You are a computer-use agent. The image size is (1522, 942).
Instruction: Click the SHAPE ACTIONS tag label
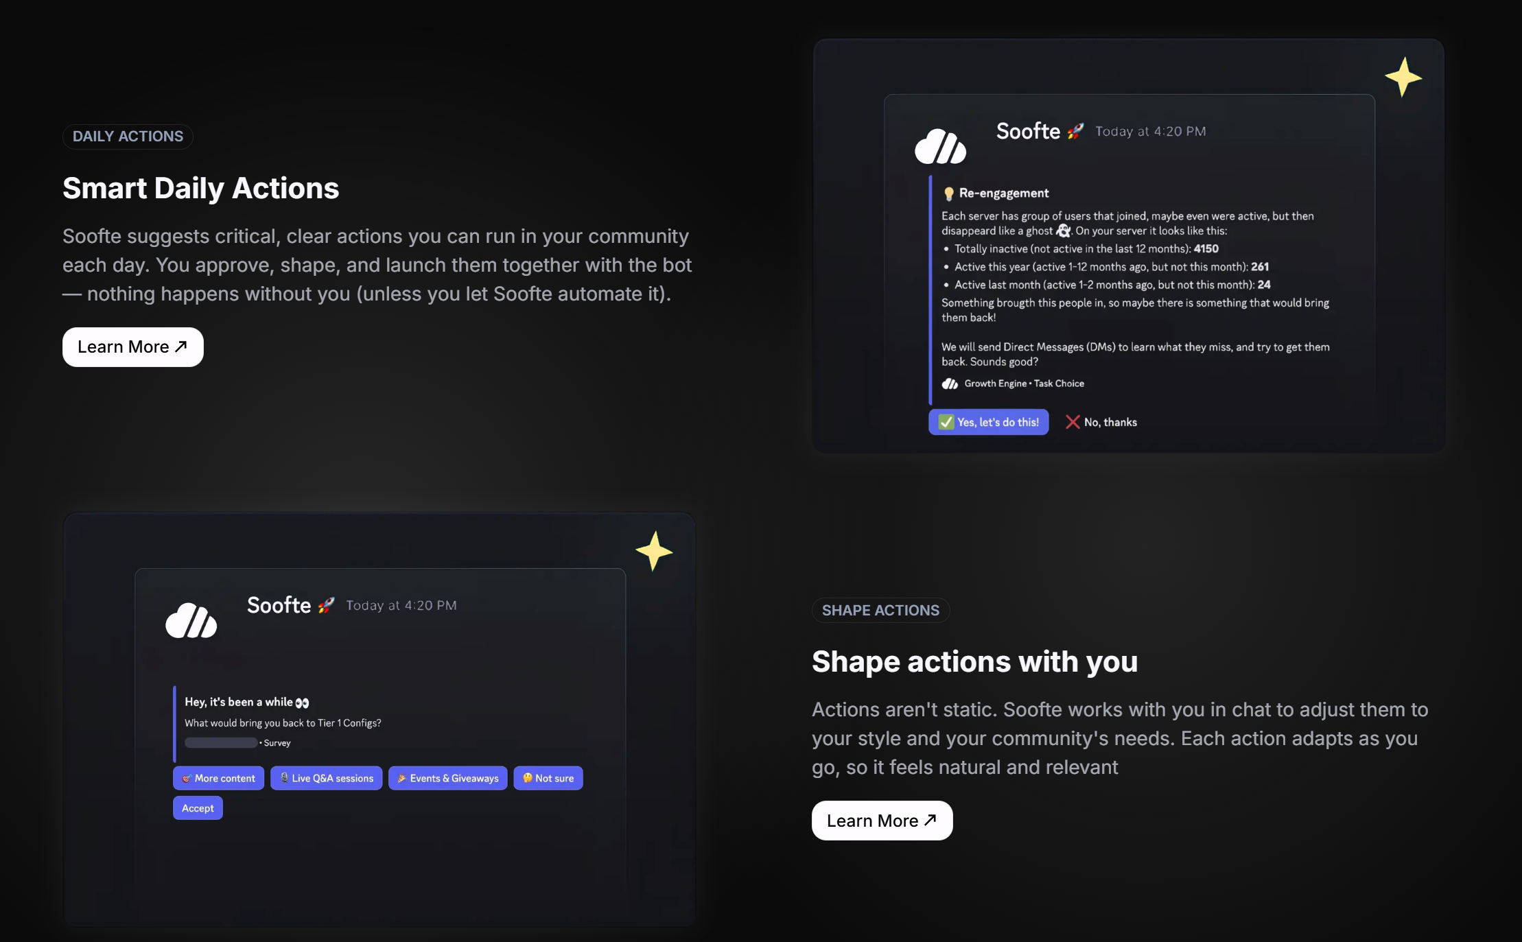pos(880,611)
